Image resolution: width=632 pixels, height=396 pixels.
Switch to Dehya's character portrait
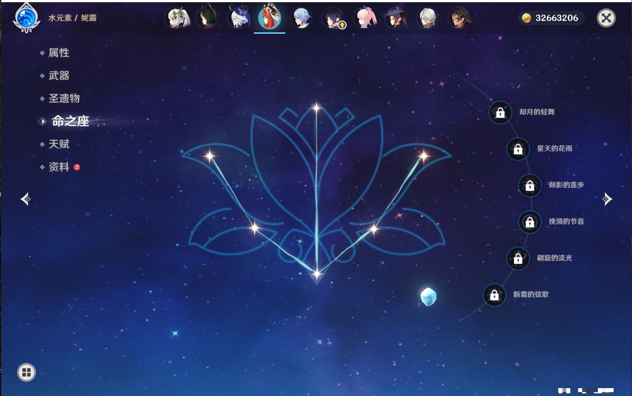[459, 18]
